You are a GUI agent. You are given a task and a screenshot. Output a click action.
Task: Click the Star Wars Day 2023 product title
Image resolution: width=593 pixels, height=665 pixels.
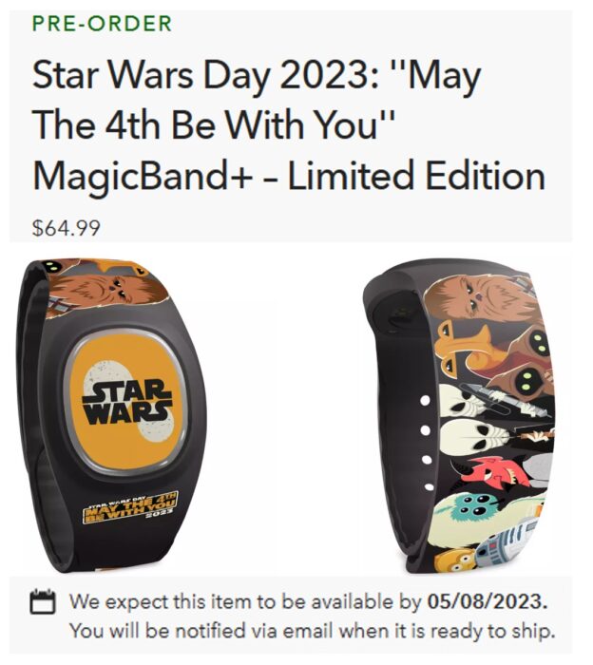[x=289, y=126]
